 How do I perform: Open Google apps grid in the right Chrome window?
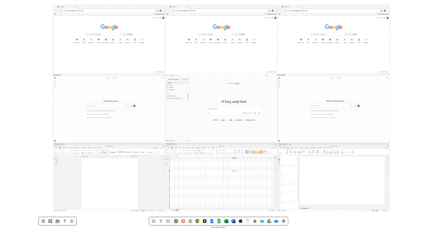point(384,18)
